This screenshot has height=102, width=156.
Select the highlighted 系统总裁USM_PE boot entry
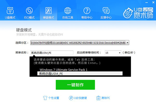click(80, 74)
